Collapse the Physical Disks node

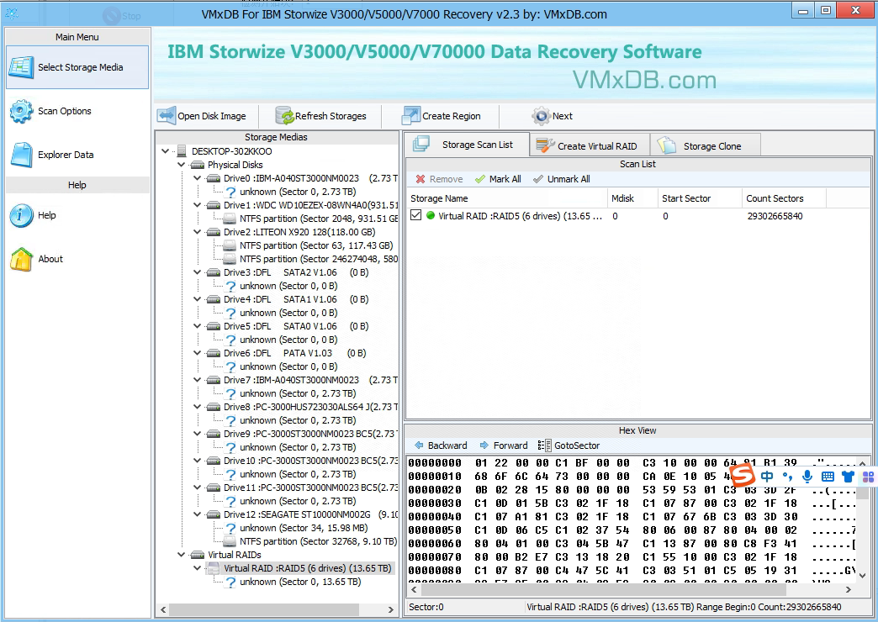pos(182,165)
